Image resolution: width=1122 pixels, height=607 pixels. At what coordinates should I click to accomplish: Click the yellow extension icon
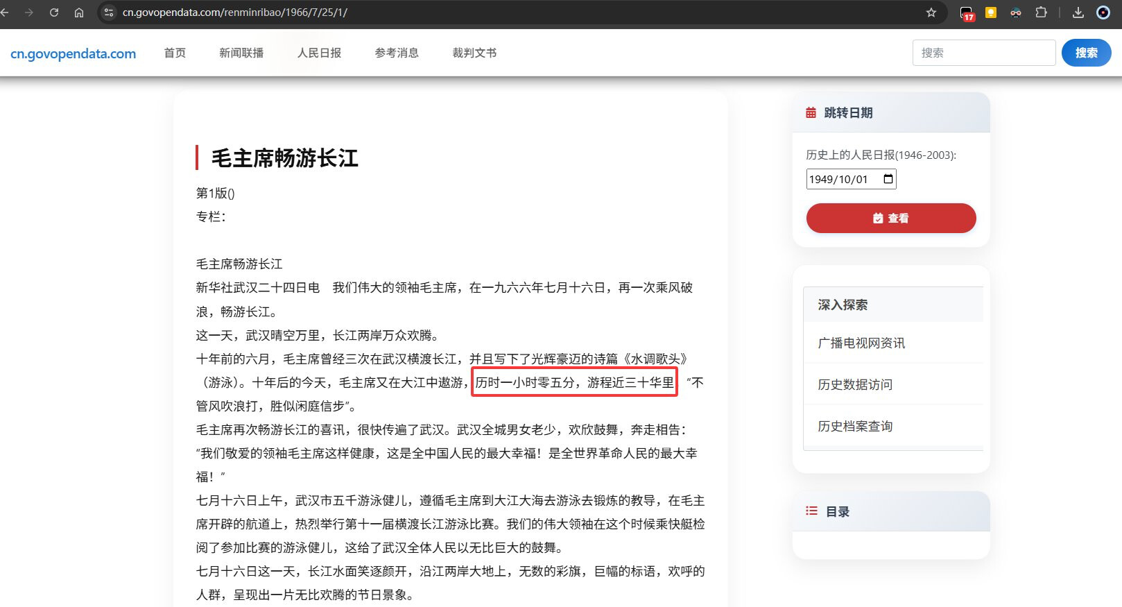[991, 12]
